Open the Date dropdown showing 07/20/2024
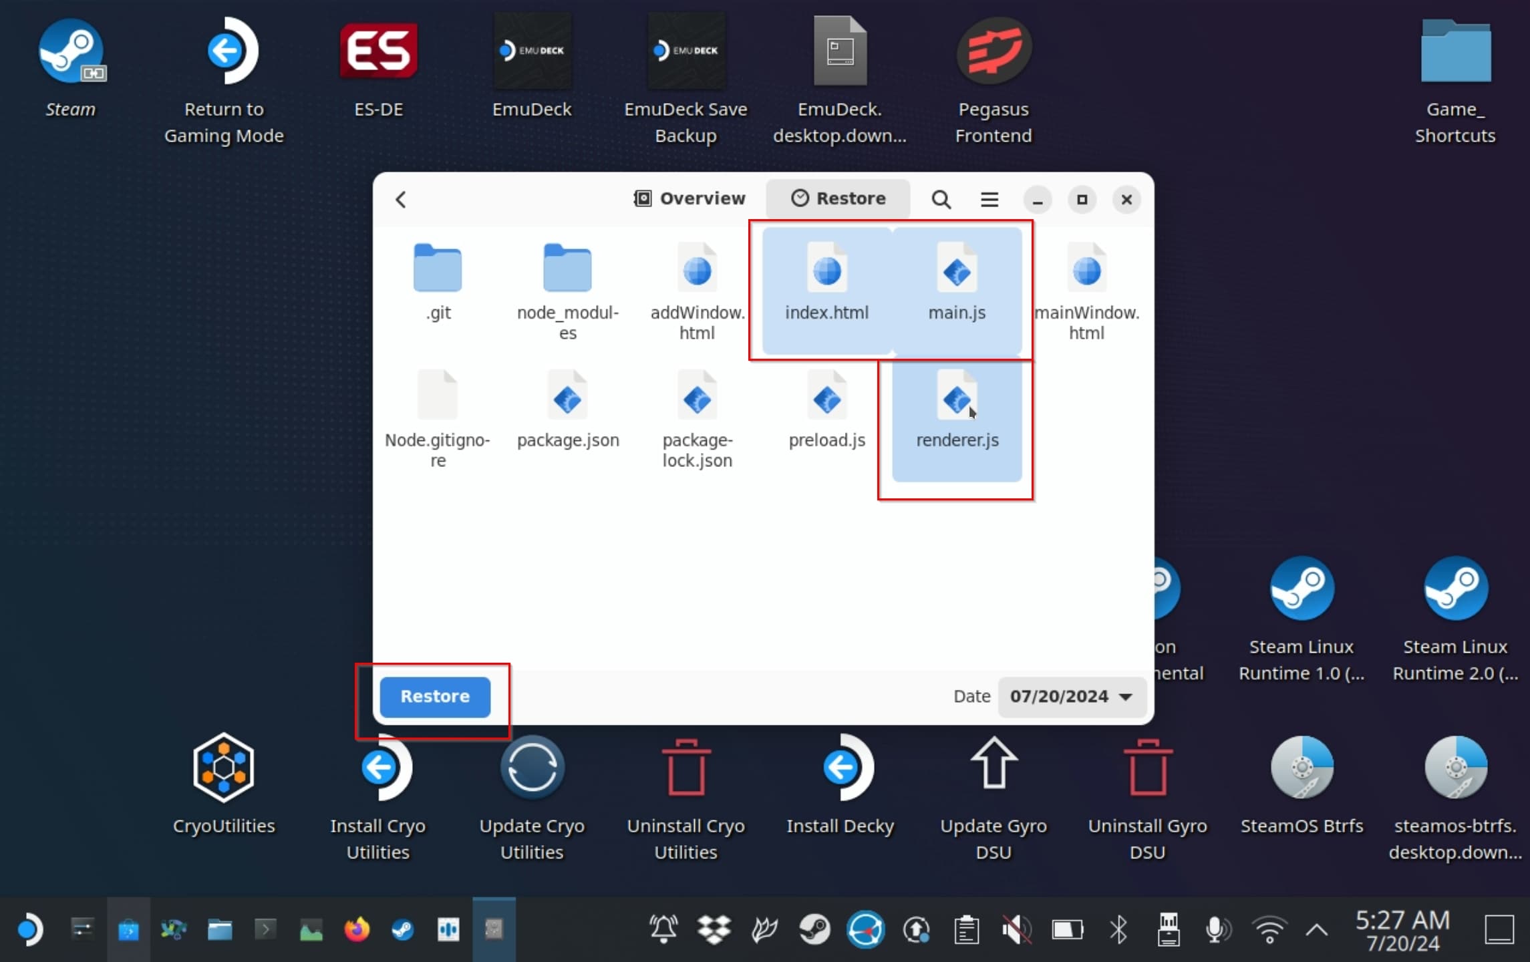This screenshot has height=962, width=1530. click(1072, 696)
